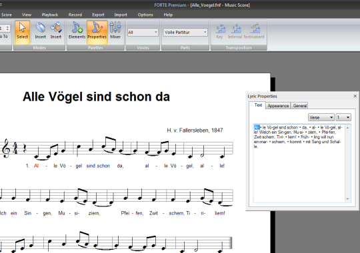Image resolution: width=360 pixels, height=253 pixels.
Task: Expand the Verse dropdown in Lyric Properties
Action: pyautogui.click(x=321, y=117)
